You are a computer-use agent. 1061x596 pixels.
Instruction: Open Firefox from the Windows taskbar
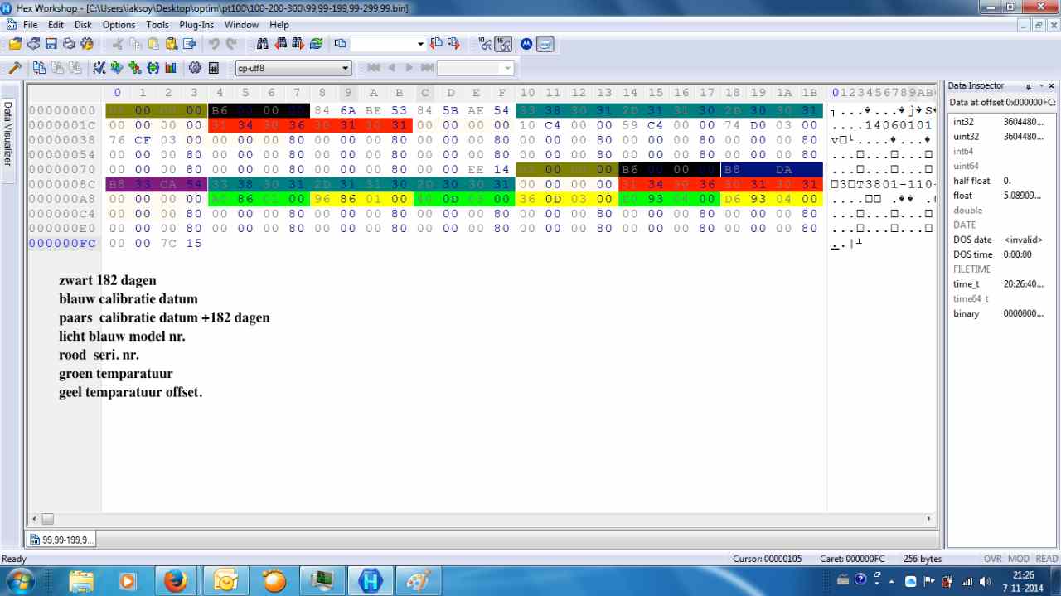coord(175,580)
